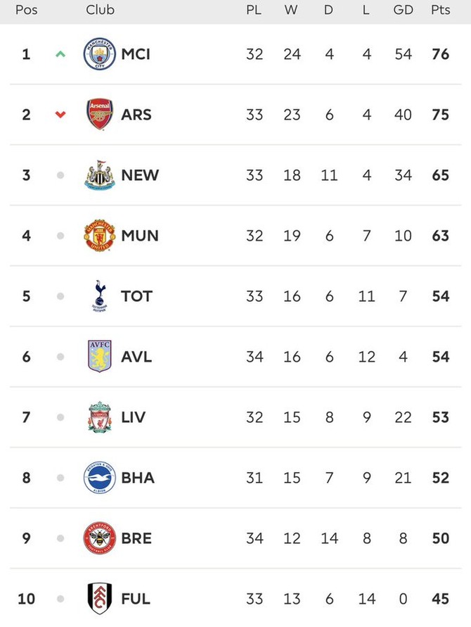Open the Brentford bee logo
The width and height of the screenshot is (471, 627).
[x=100, y=538]
